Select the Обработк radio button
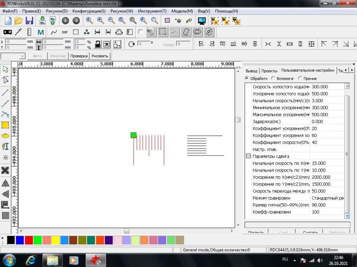The width and height of the screenshot is (357, 267). (x=247, y=78)
